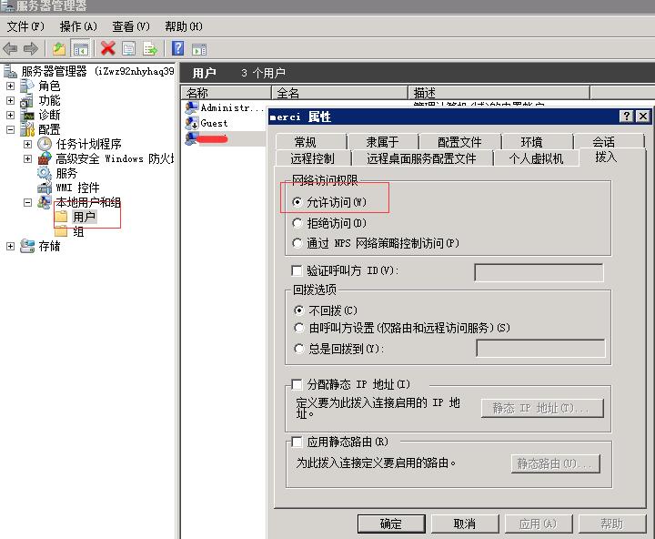Click the 确定 button
655x539 pixels.
click(391, 524)
